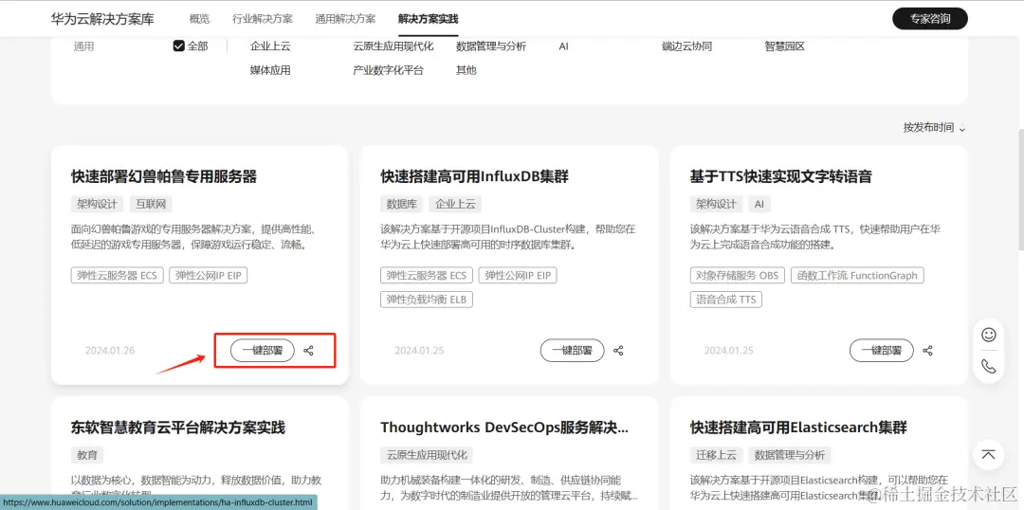
Task: Click the 弹性负载均衡 ELB tag
Action: pyautogui.click(x=427, y=300)
